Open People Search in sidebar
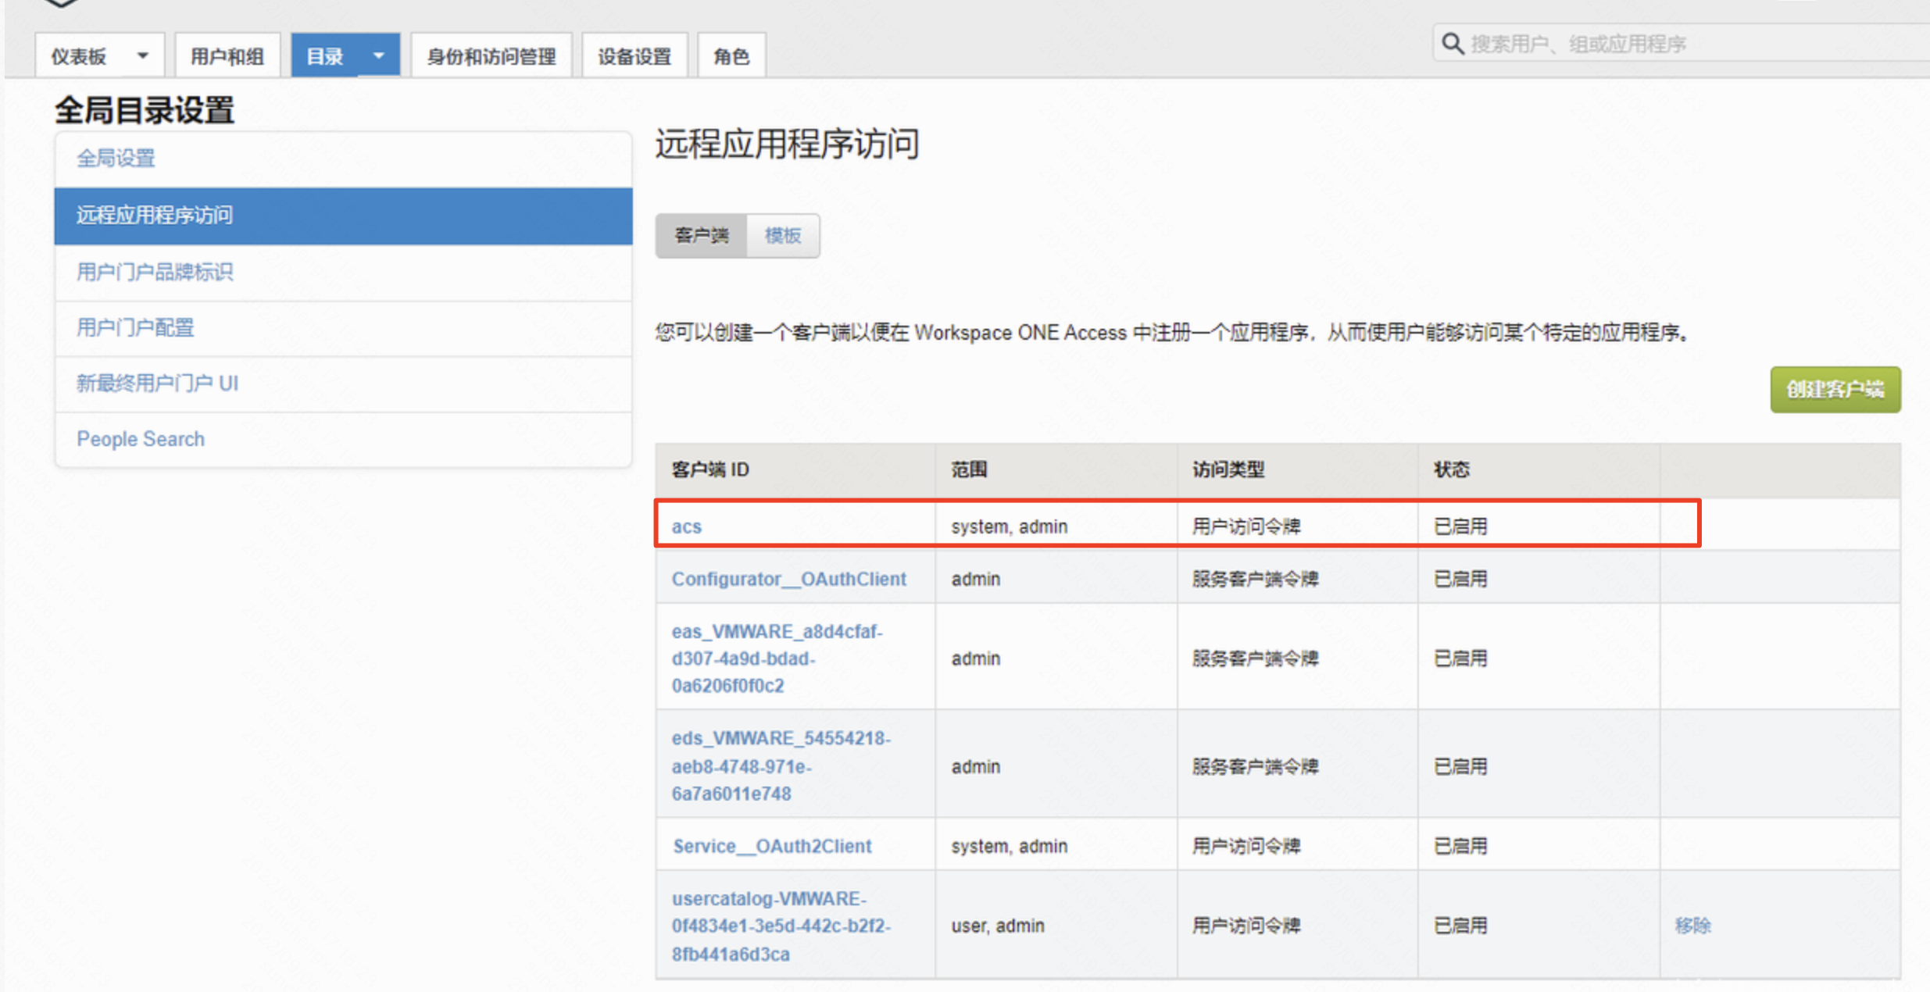Screen dimensions: 1930x992 (x=343, y=439)
